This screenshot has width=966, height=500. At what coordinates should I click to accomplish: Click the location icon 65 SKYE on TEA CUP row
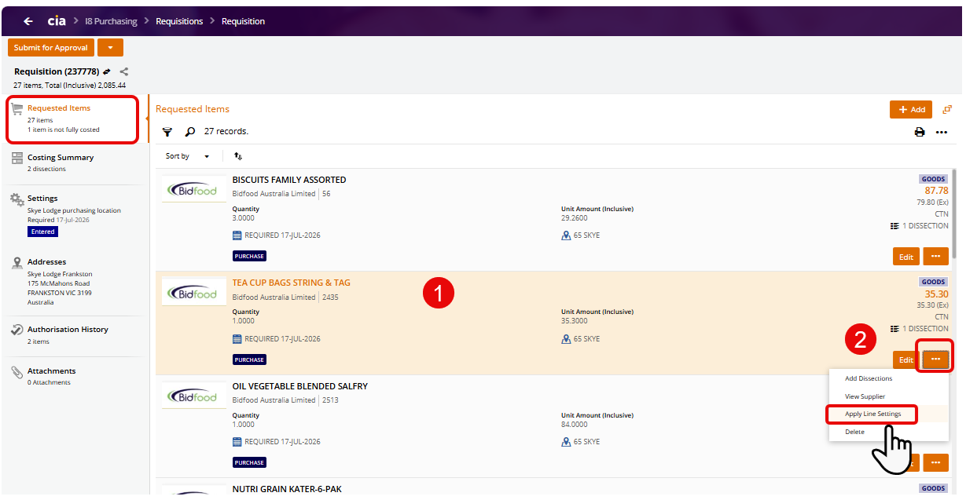[x=566, y=339]
